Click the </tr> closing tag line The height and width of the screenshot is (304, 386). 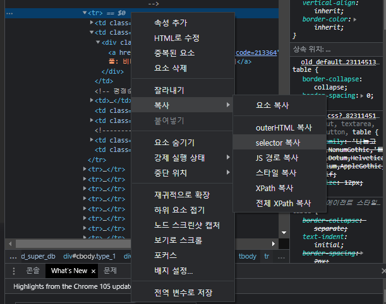tap(97, 160)
